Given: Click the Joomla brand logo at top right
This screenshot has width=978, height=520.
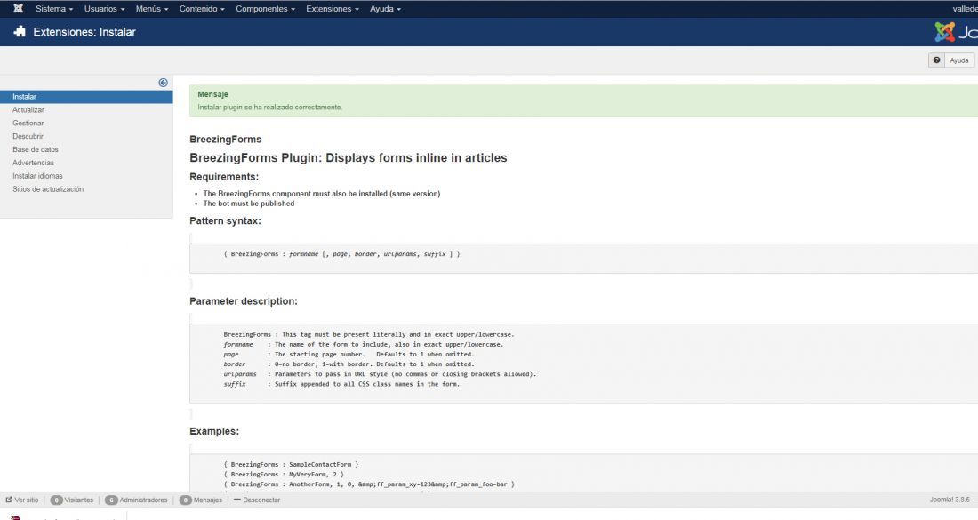Looking at the screenshot, I should [956, 32].
